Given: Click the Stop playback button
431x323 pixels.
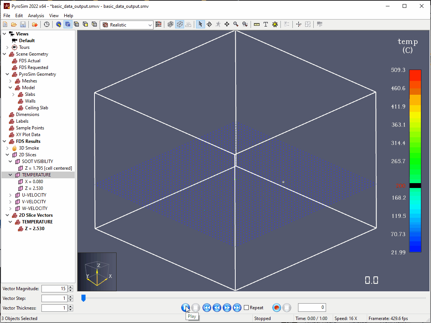Looking at the screenshot, I should coord(195,308).
